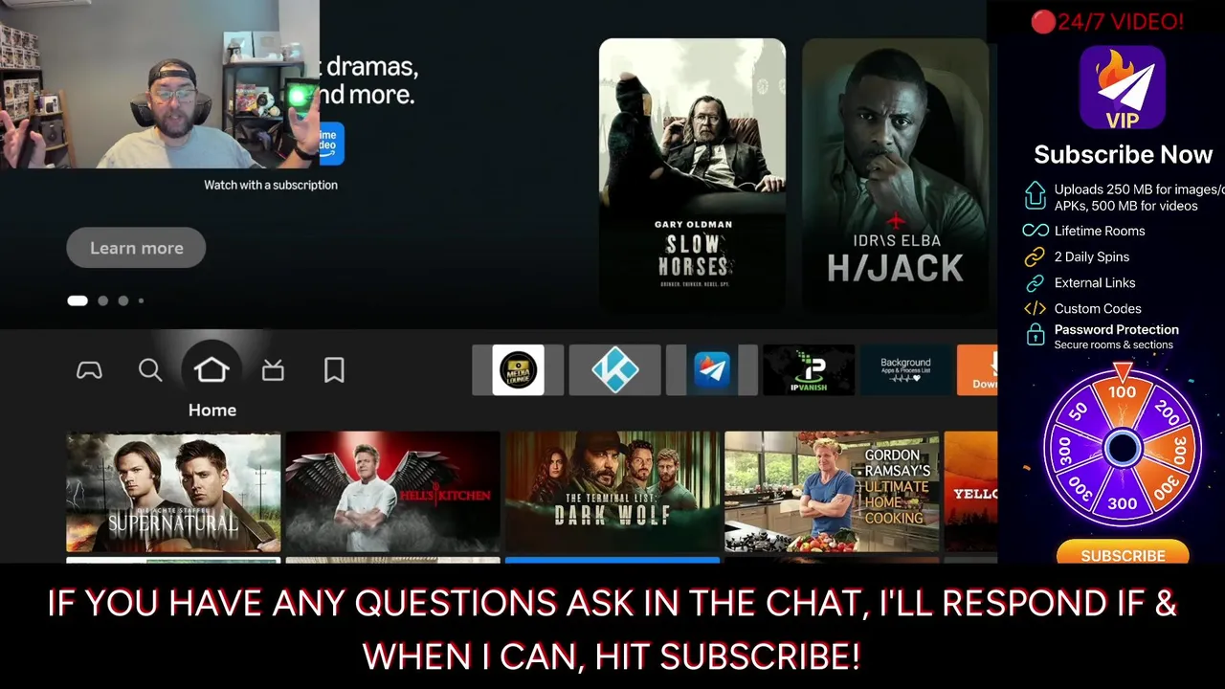Click the spin wheel center hub
This screenshot has width=1225, height=689.
[1123, 447]
